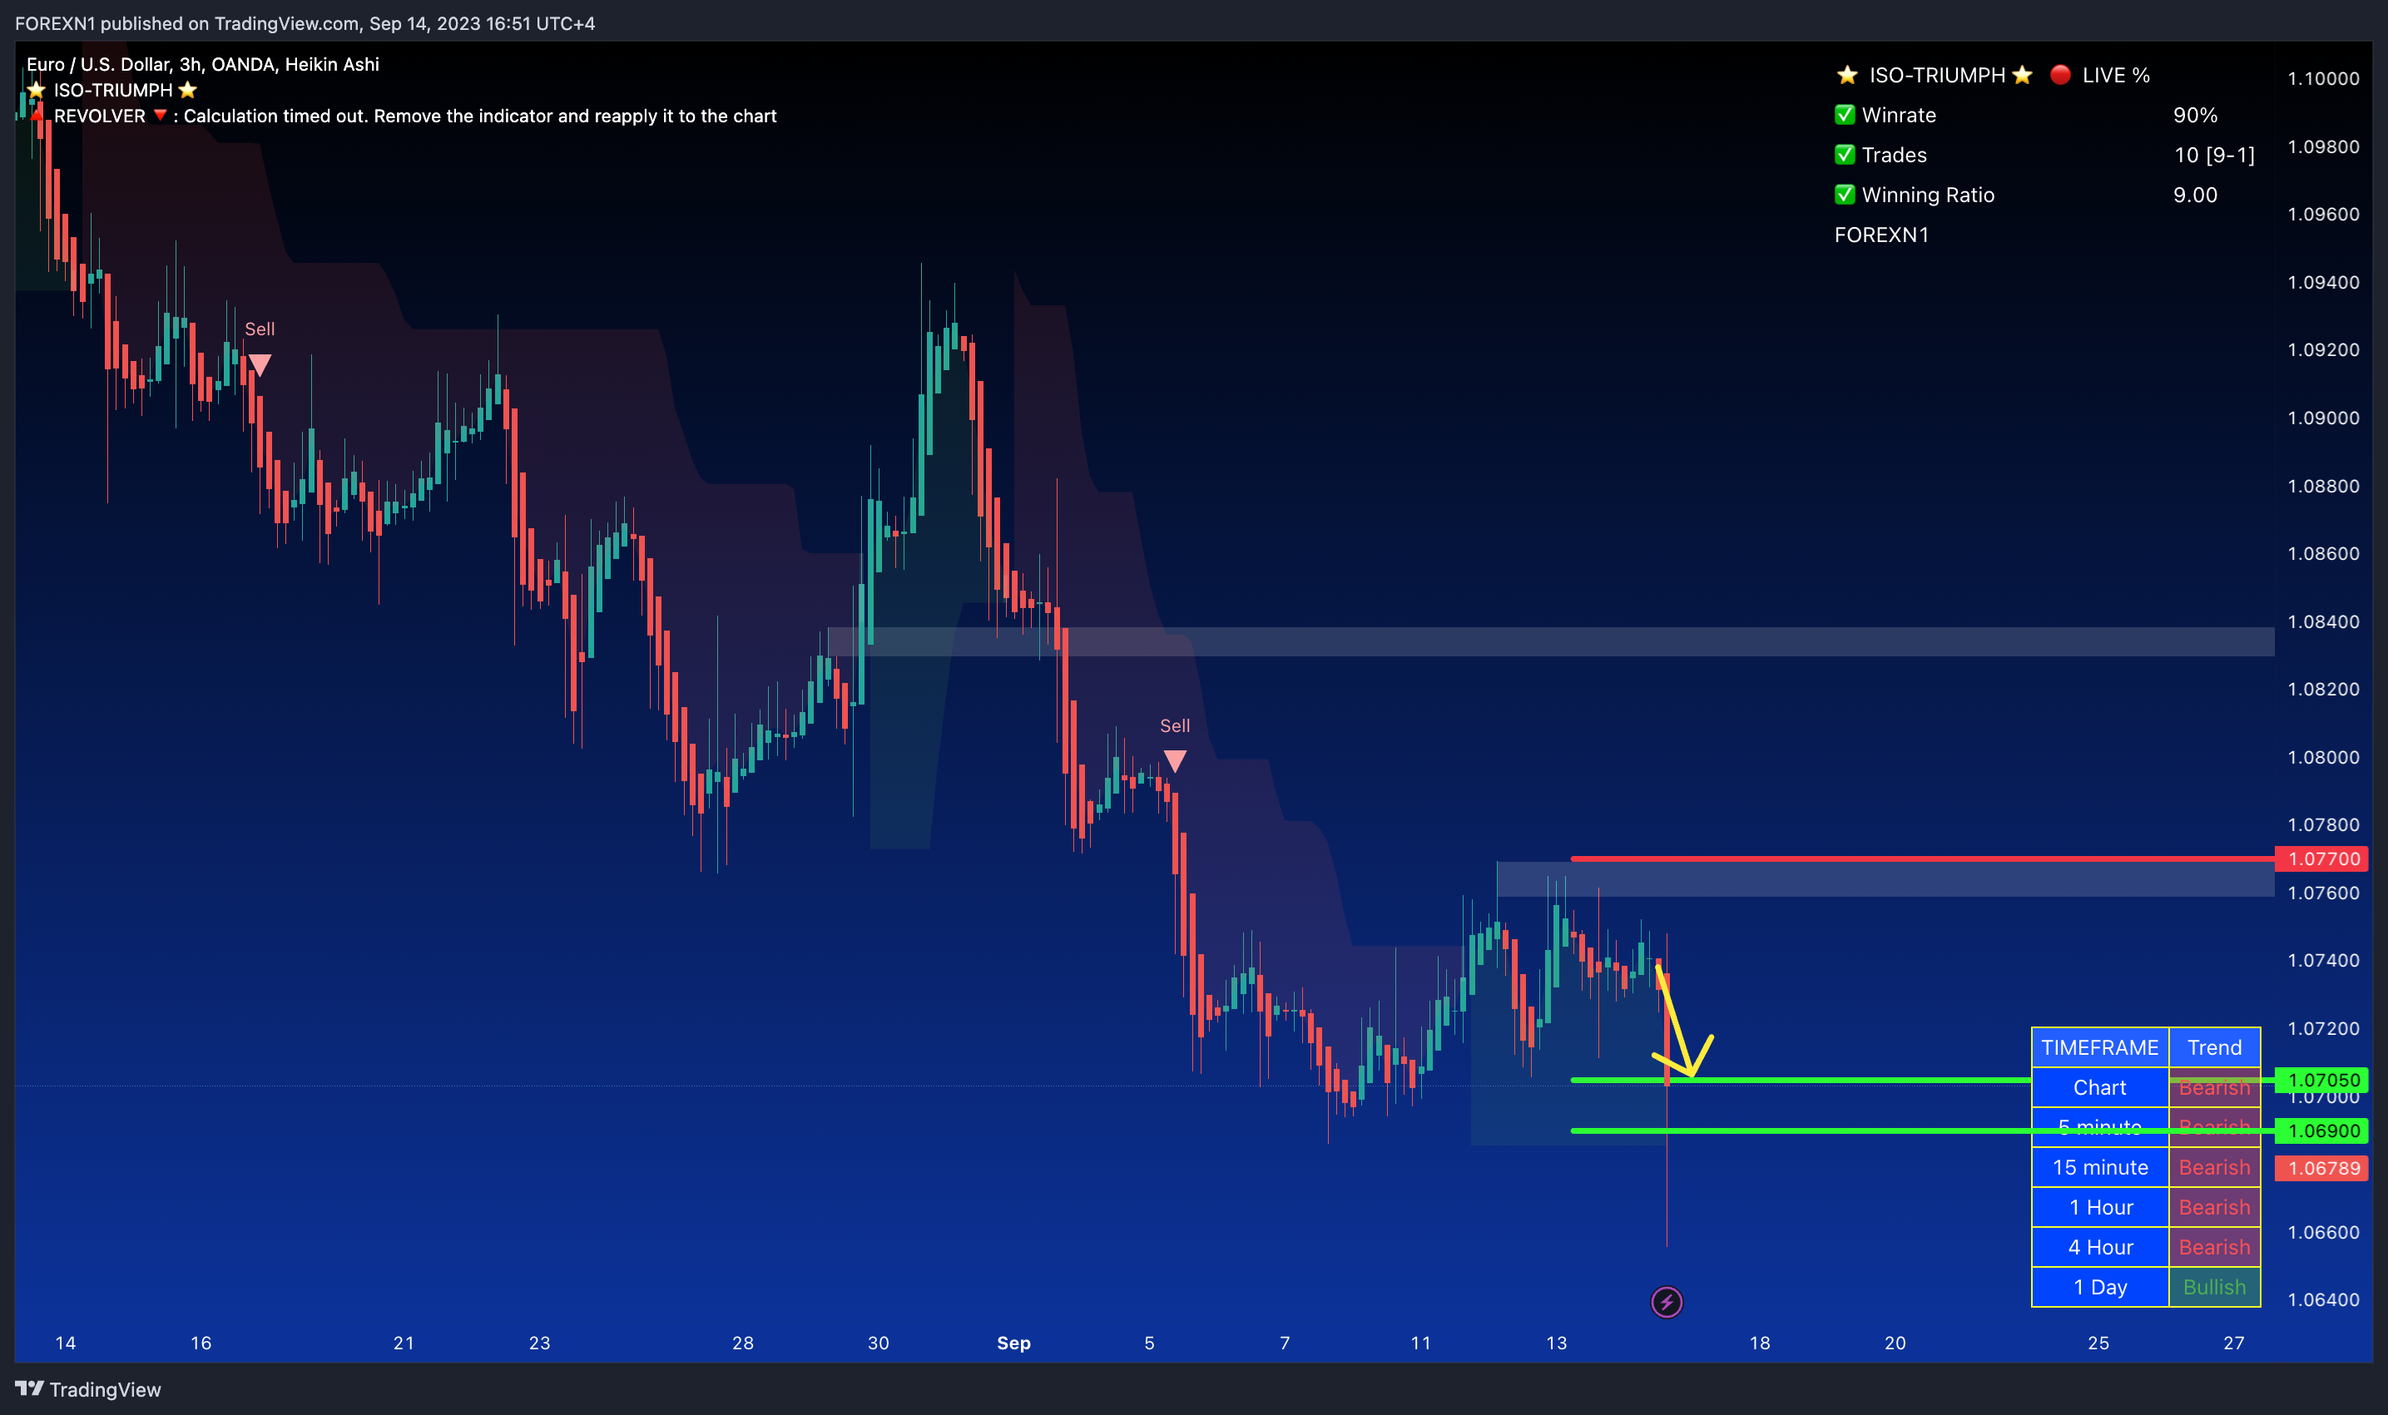This screenshot has width=2388, height=1415.
Task: Click the red LIVE % circle icon
Action: coord(2060,74)
